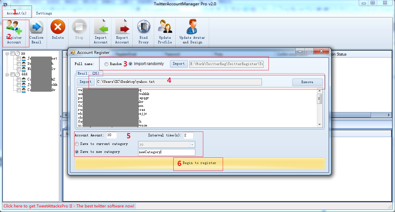
Task: Click the Register Account icon
Action: pos(14,28)
